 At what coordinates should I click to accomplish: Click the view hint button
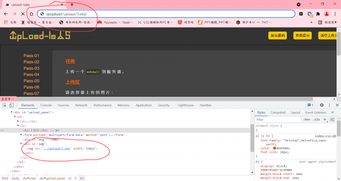pos(302,36)
